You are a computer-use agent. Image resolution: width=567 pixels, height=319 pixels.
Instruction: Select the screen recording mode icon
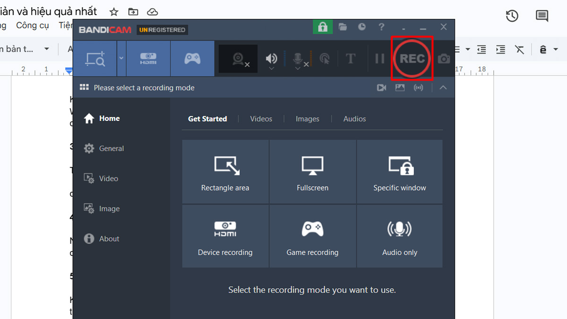coord(94,59)
